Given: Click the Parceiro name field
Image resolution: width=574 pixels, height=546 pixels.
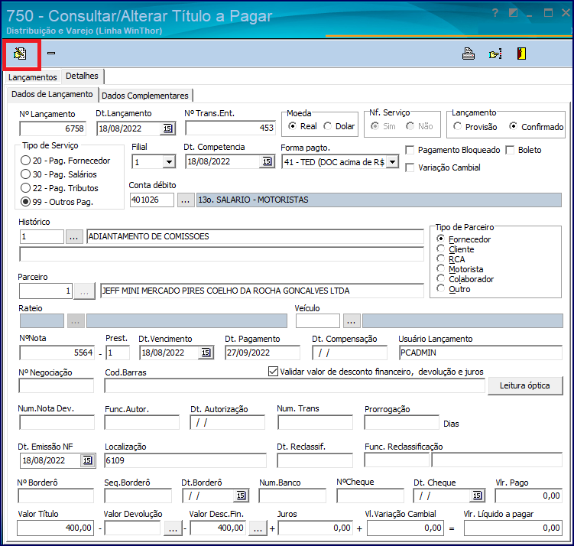Looking at the screenshot, I should point(261,291).
